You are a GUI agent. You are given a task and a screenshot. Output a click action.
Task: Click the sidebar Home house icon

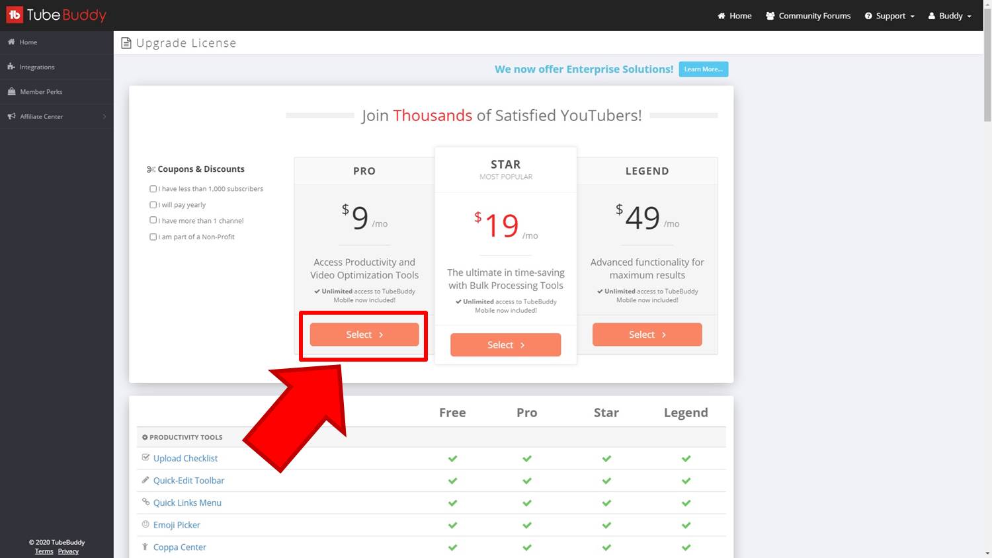pos(11,42)
